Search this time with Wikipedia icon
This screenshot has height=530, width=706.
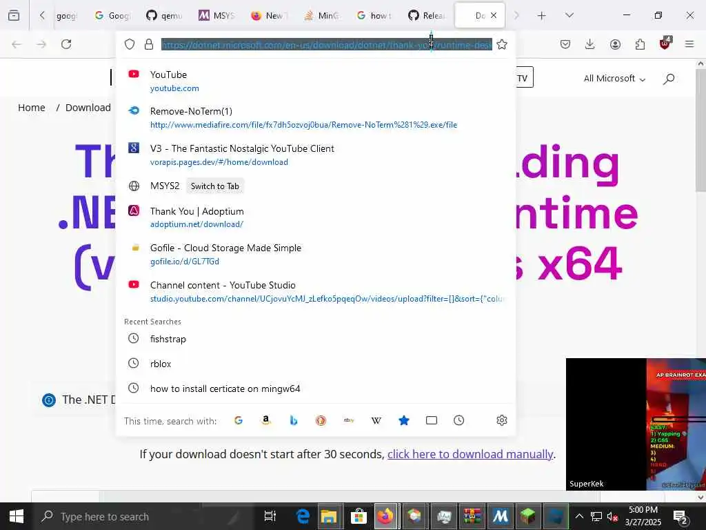376,420
